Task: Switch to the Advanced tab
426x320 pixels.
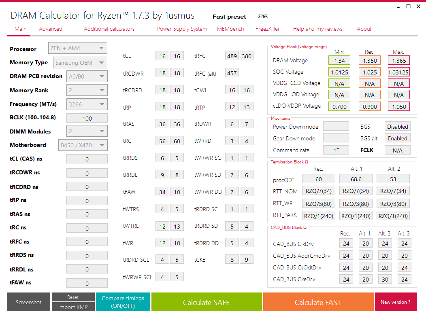Action: (51, 29)
